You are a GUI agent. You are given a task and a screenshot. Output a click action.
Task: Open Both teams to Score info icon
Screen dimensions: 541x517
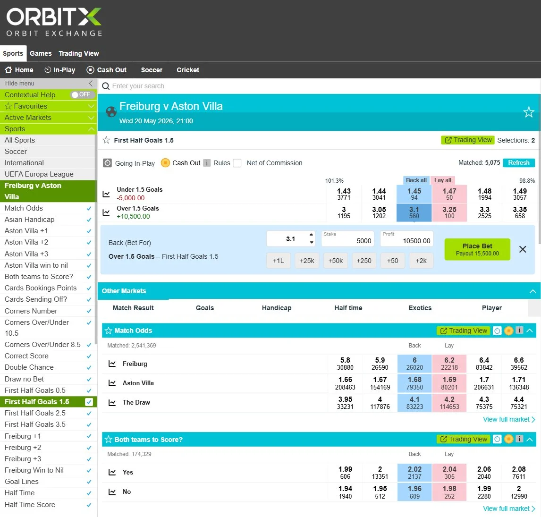pos(519,439)
